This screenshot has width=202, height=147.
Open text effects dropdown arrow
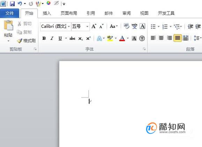coord(104,38)
